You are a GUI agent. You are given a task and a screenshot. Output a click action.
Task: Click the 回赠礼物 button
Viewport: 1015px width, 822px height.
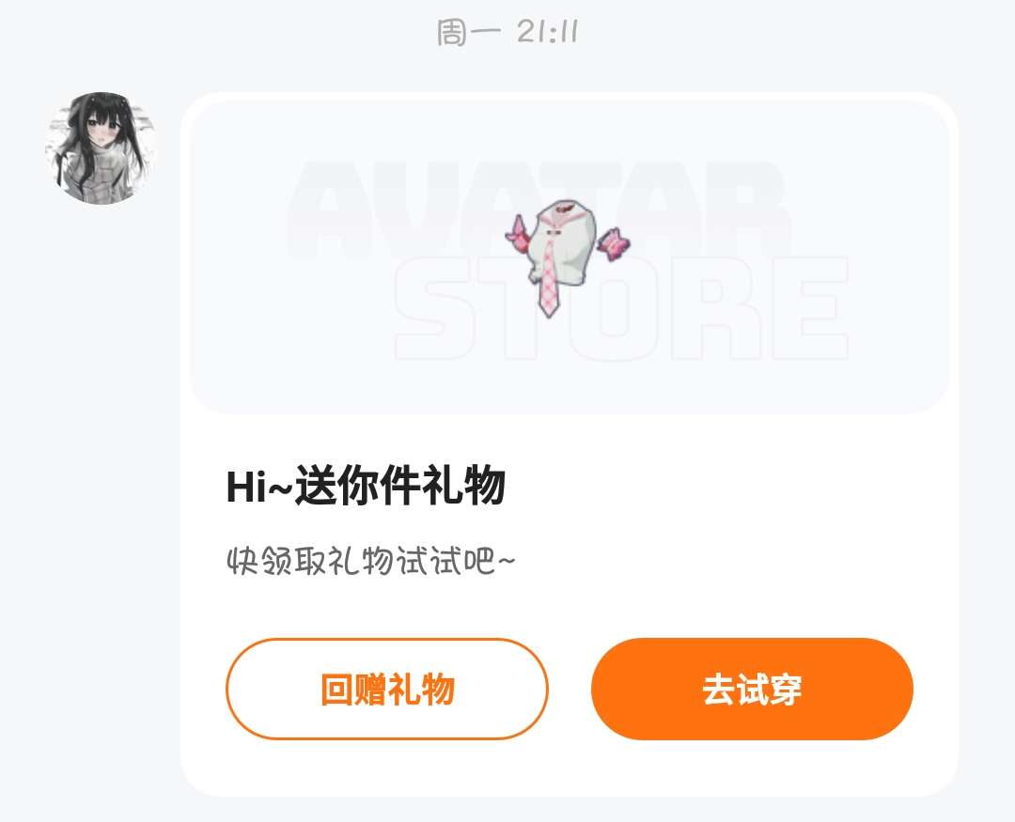tap(387, 689)
